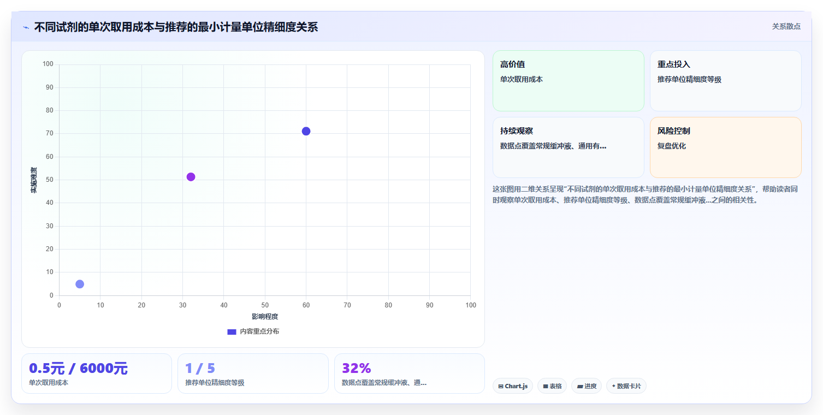This screenshot has height=415, width=823.
Task: Click the 关系散点 label in header
Action: point(786,26)
